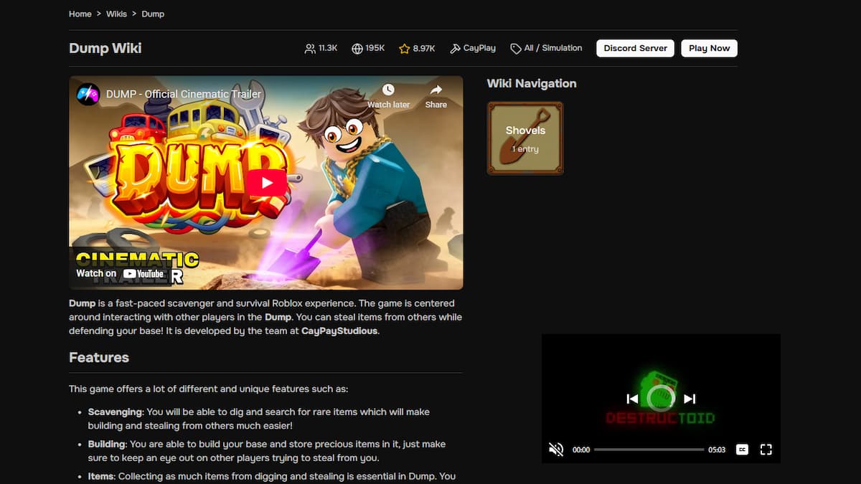Viewport: 861px width, 484px height.
Task: Click the players count icon showing 11.3K
Action: 310,49
